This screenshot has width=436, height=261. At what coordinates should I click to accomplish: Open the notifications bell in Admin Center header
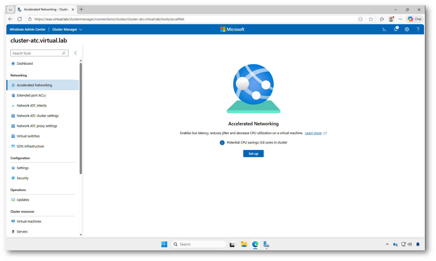(396, 29)
